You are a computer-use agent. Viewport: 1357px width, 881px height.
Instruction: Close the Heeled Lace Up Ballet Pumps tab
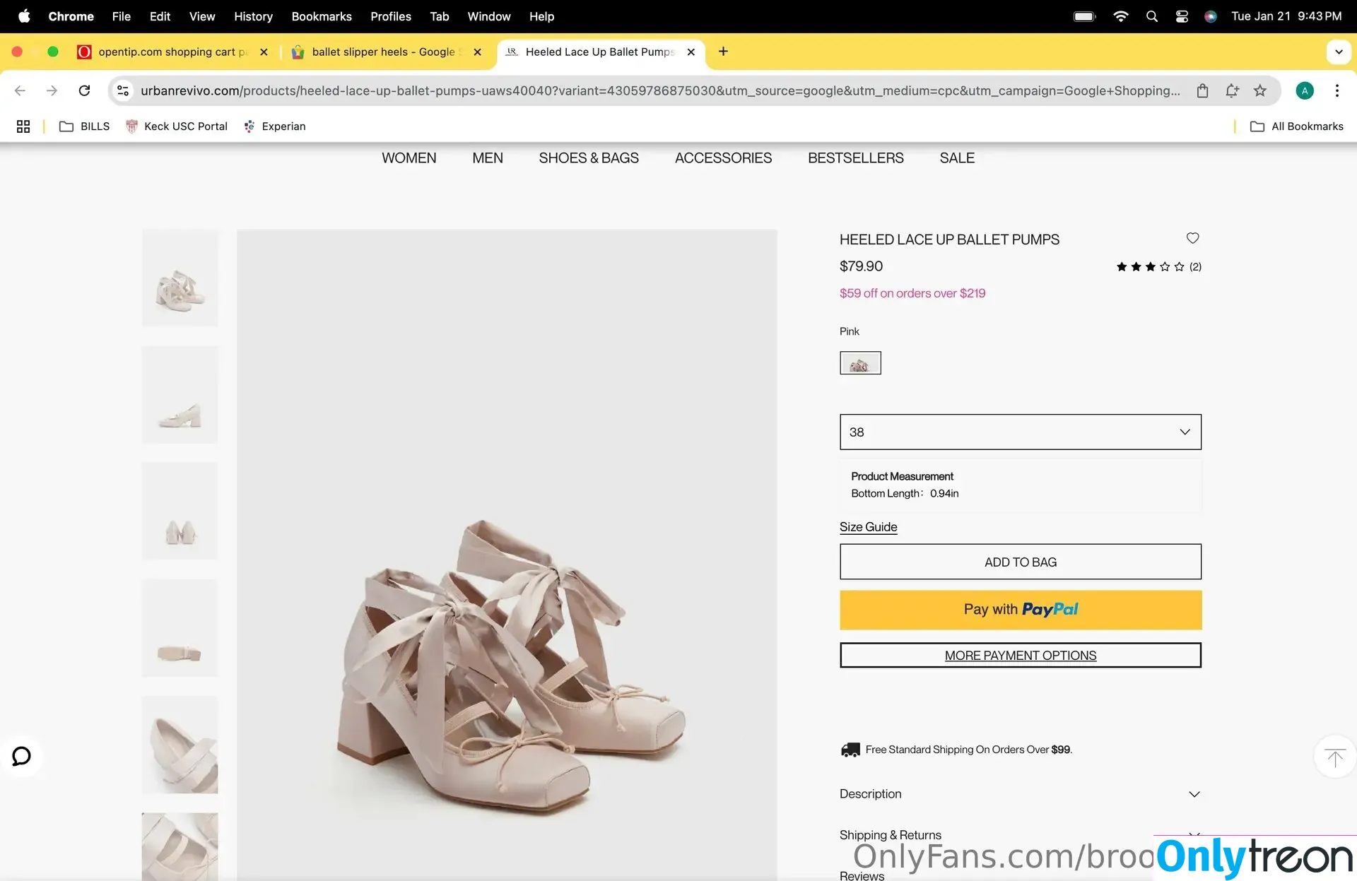pyautogui.click(x=691, y=52)
